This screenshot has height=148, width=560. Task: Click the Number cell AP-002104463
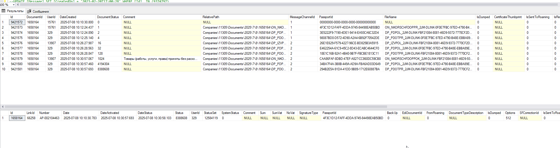coord(50,118)
